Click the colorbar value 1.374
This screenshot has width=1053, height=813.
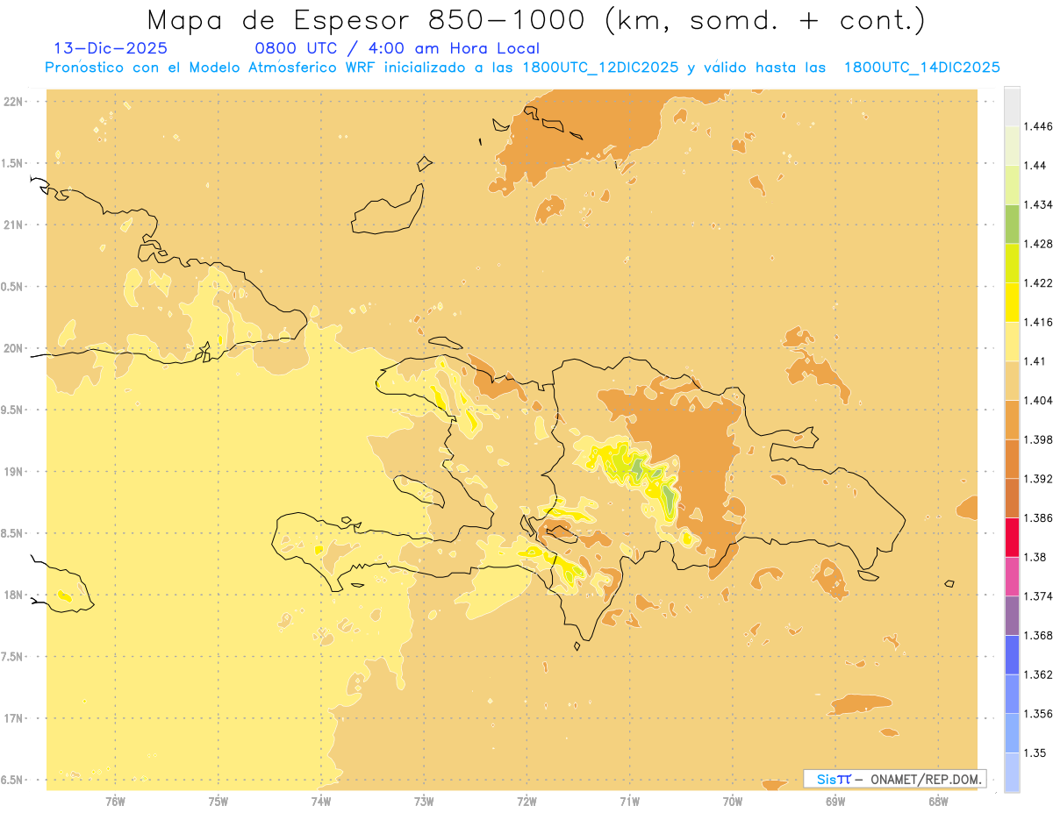tap(1039, 596)
